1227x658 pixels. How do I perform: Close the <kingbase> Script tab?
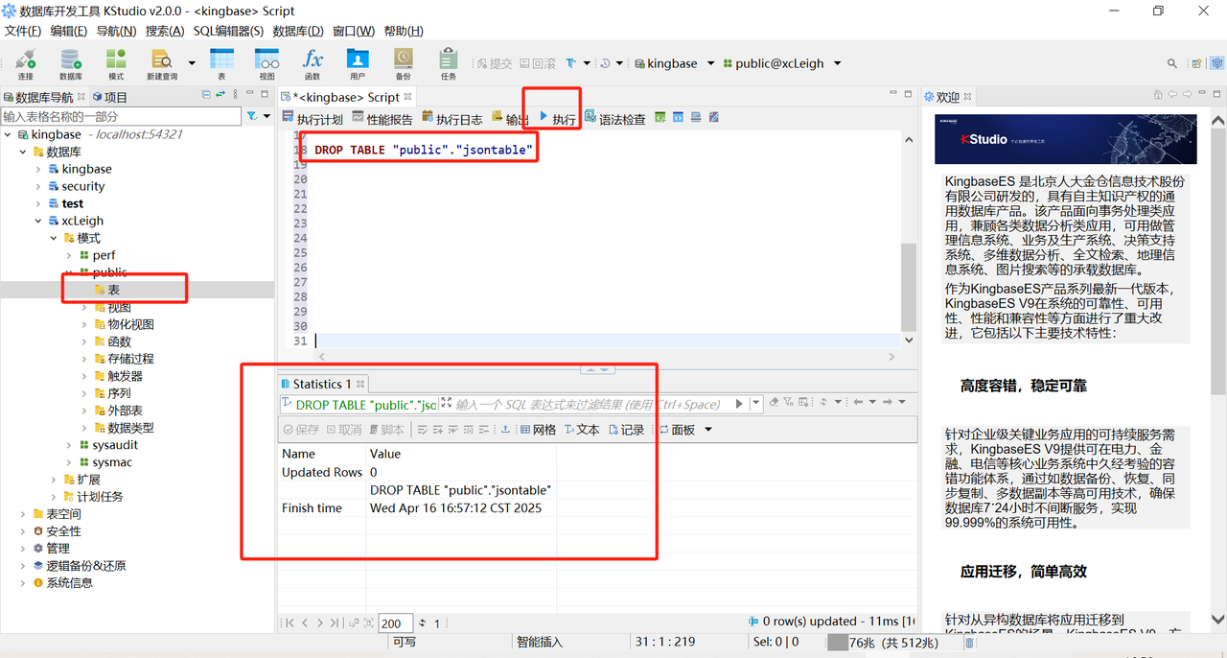(407, 97)
